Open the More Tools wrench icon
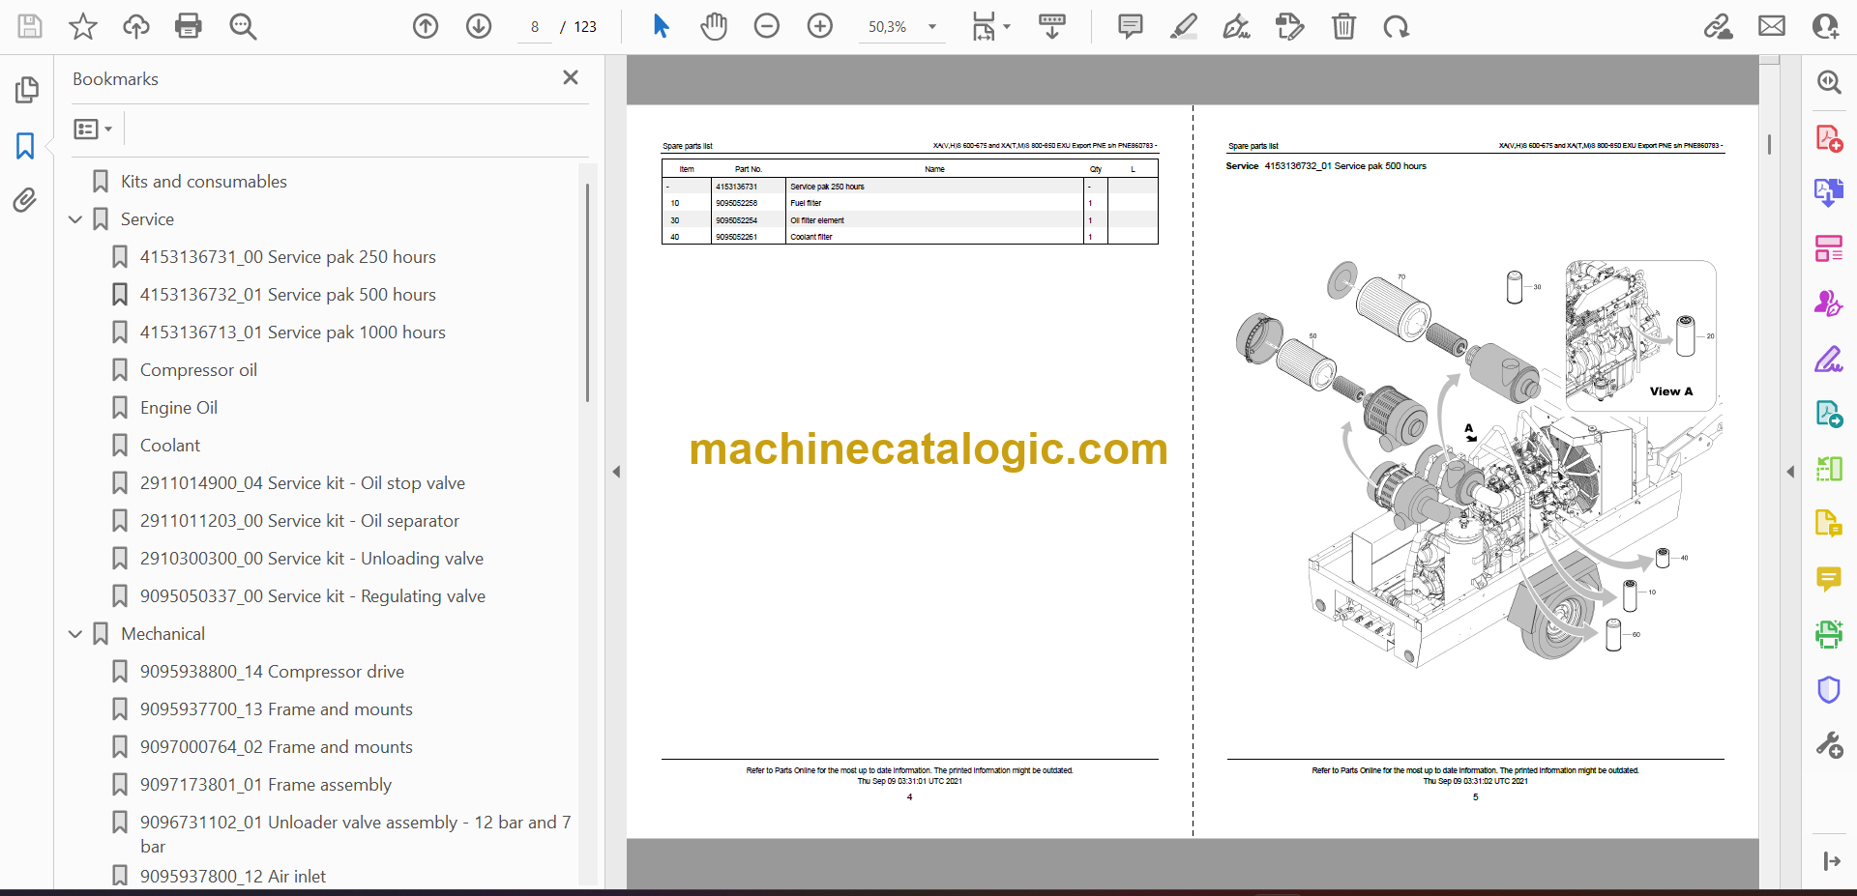Image resolution: width=1857 pixels, height=896 pixels. tap(1829, 745)
